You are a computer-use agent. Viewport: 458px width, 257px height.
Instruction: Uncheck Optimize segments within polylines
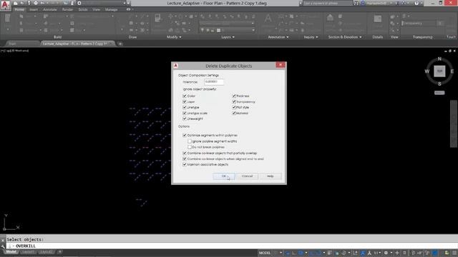pos(185,135)
